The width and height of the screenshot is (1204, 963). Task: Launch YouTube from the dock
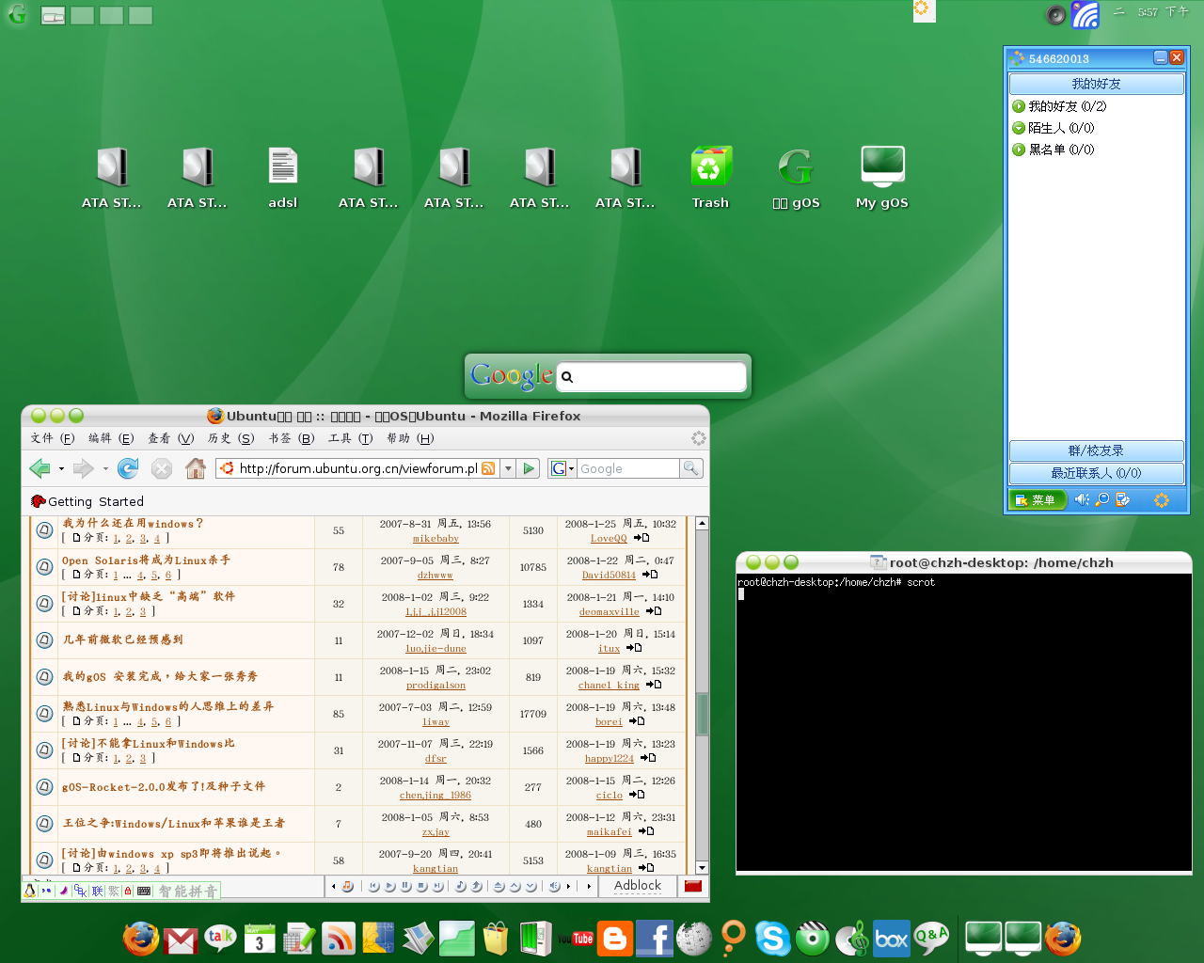(x=577, y=938)
